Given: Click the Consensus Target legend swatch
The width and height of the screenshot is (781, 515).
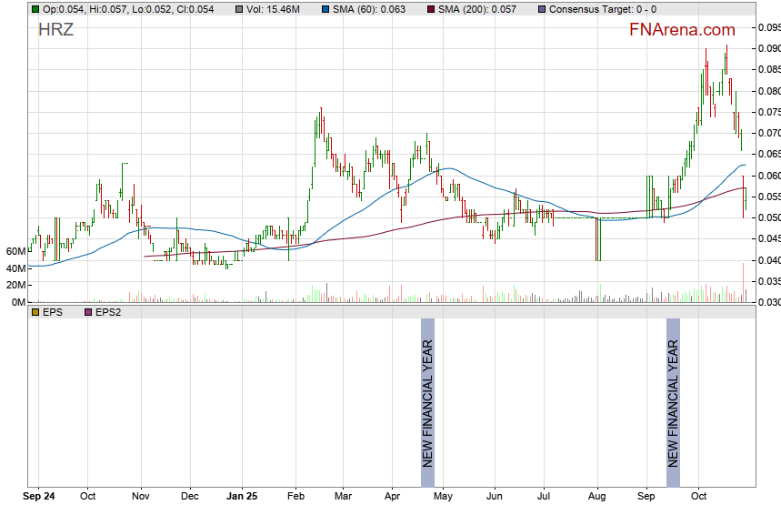Looking at the screenshot, I should (x=543, y=8).
